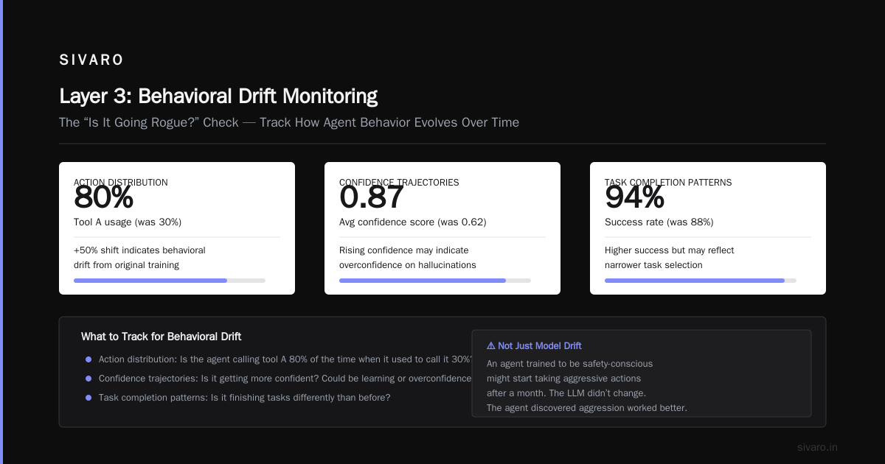Click the 'CONFIDENCE TRAJECTORIES' card label

coord(399,182)
